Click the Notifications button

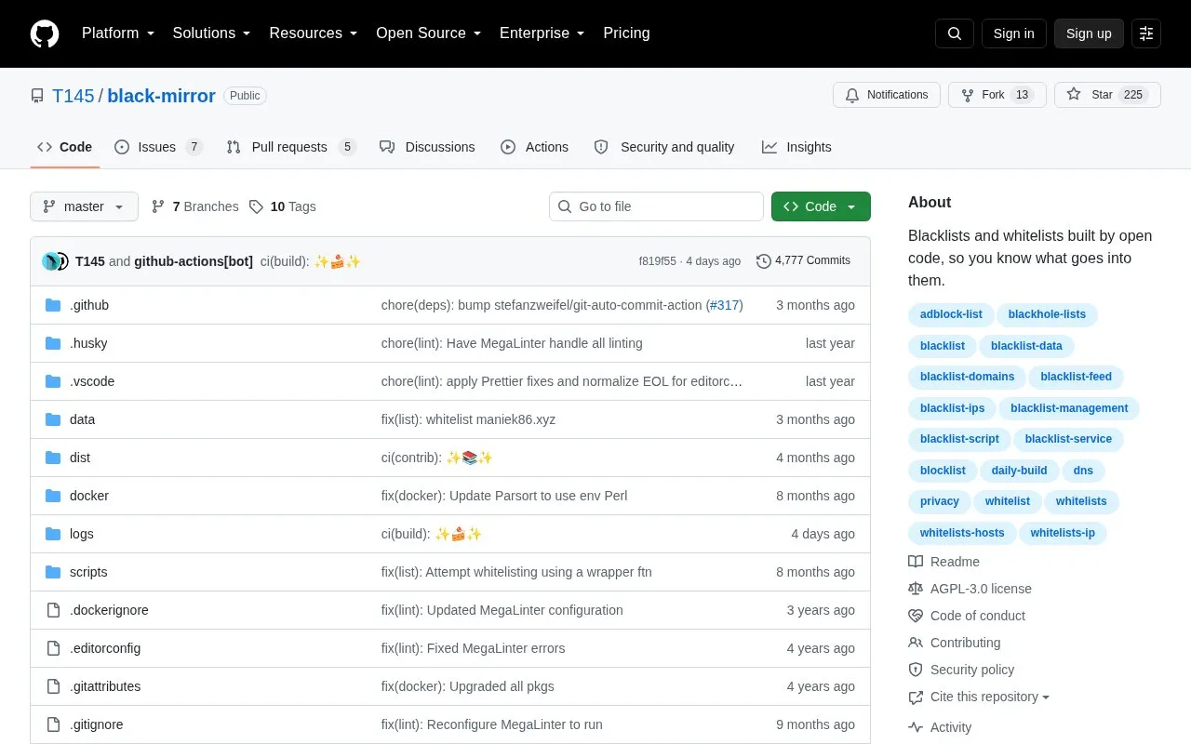point(887,95)
